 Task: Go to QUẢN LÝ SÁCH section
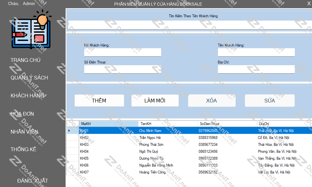click(29, 78)
